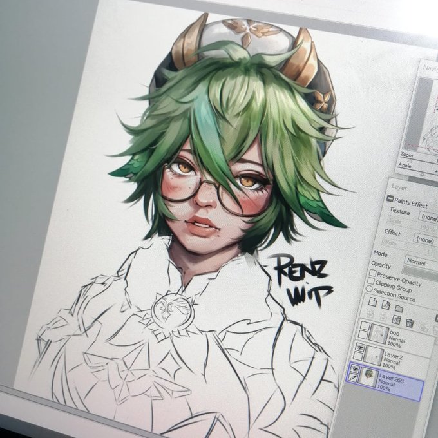The image size is (438, 438).
Task: Open the Texture dropdown showing (none)
Action: click(428, 217)
